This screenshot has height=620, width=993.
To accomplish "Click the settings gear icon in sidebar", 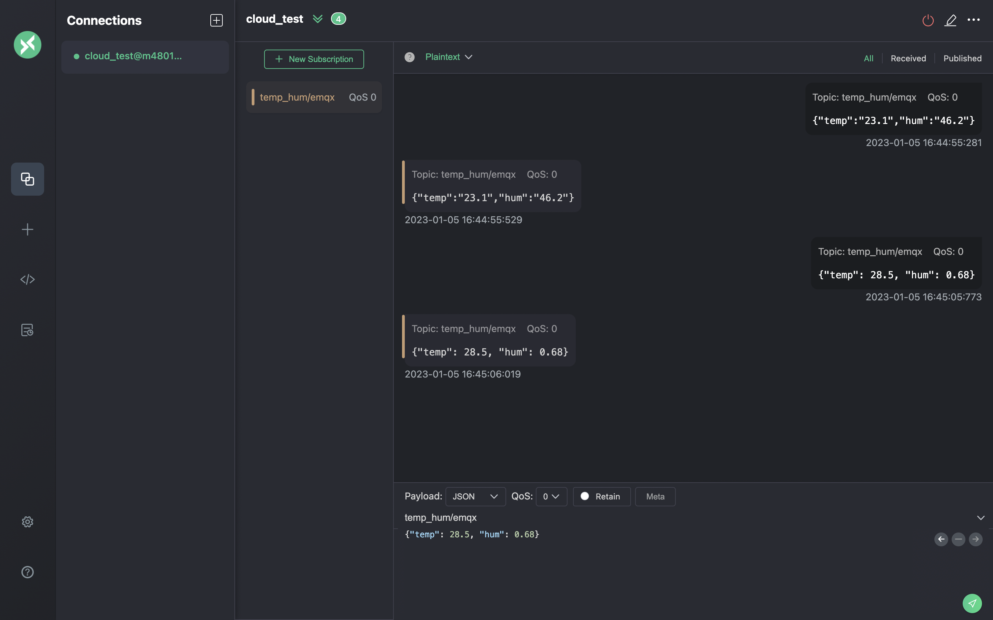I will (27, 521).
